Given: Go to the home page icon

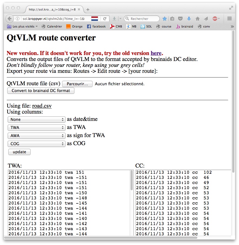Looking at the screenshot, I should pyautogui.click(x=198, y=19).
